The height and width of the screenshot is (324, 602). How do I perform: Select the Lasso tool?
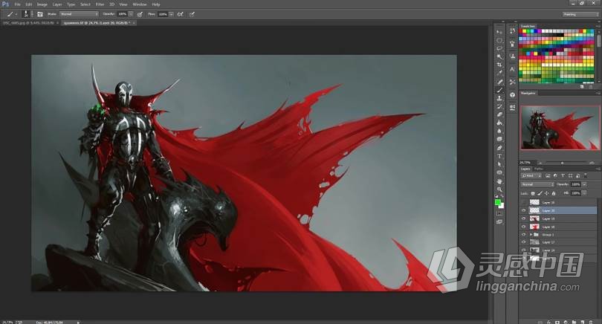point(499,48)
